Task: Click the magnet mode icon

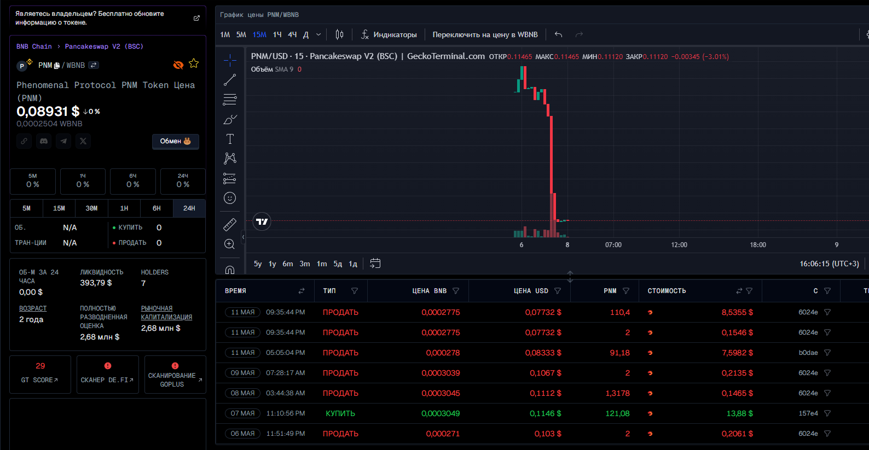Action: pos(230,270)
